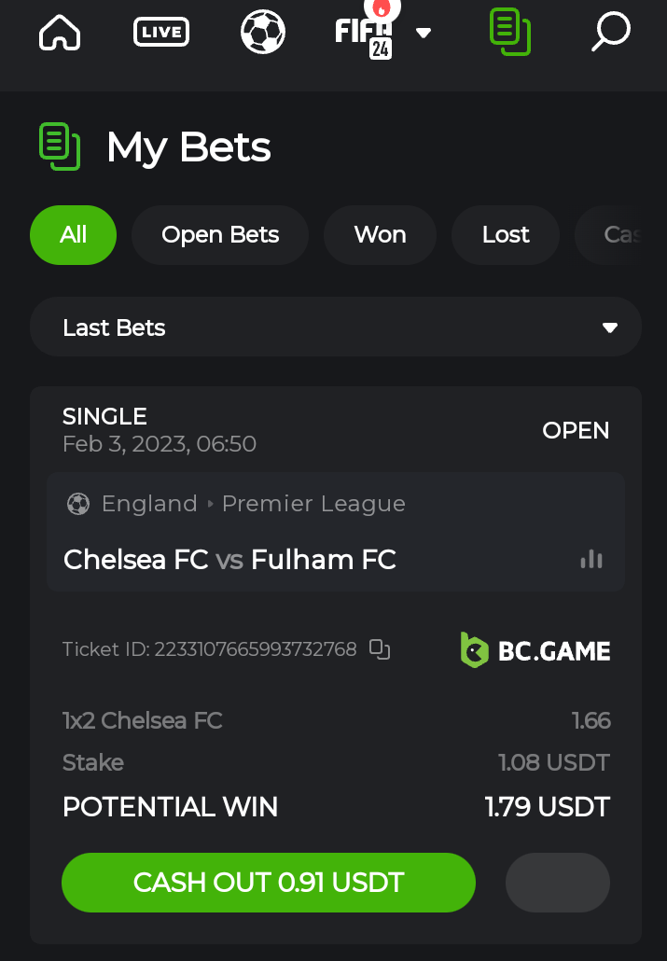The width and height of the screenshot is (667, 961).
Task: Filter bets by Won
Action: point(380,235)
